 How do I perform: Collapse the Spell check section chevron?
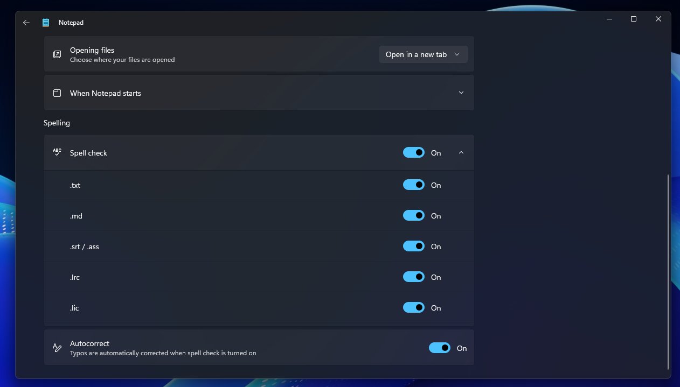point(461,153)
